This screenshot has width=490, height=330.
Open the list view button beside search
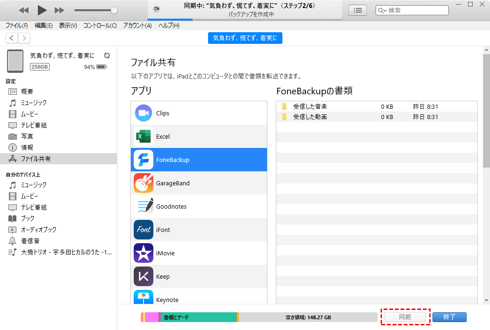(x=358, y=10)
